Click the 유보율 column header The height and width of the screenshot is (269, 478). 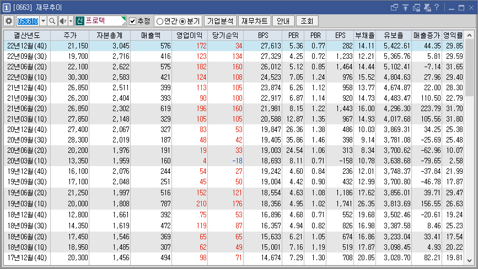click(x=394, y=35)
